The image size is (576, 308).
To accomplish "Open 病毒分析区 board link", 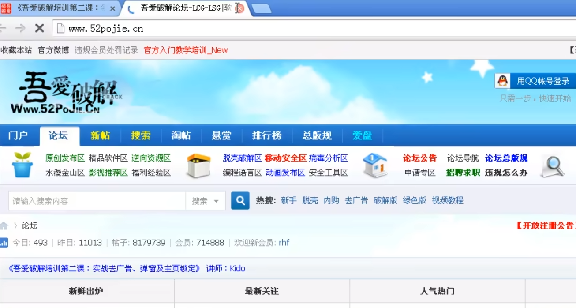I will click(329, 158).
